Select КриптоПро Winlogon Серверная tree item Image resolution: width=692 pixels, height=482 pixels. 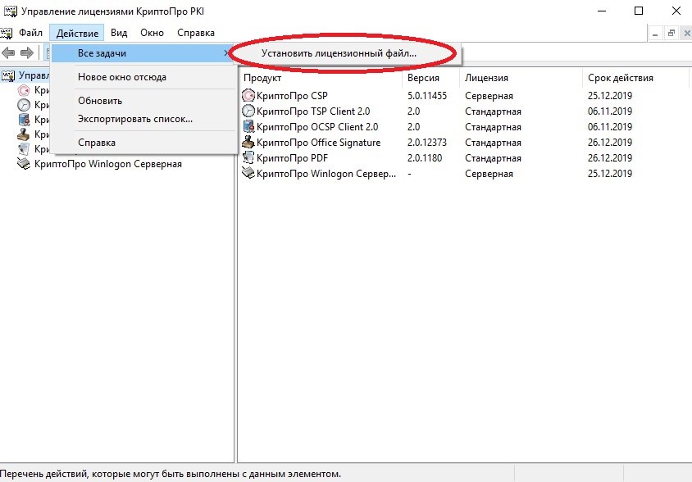pos(108,164)
